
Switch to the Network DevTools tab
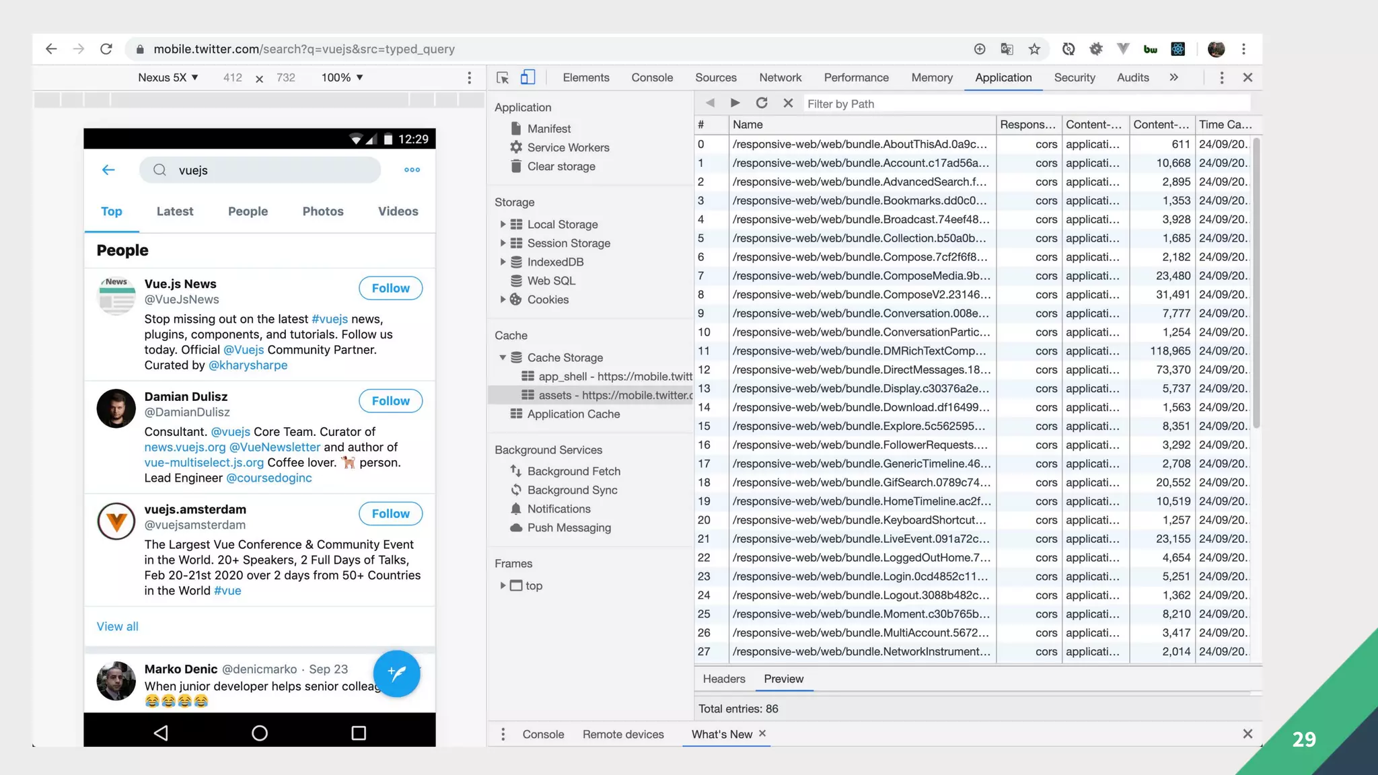780,77
